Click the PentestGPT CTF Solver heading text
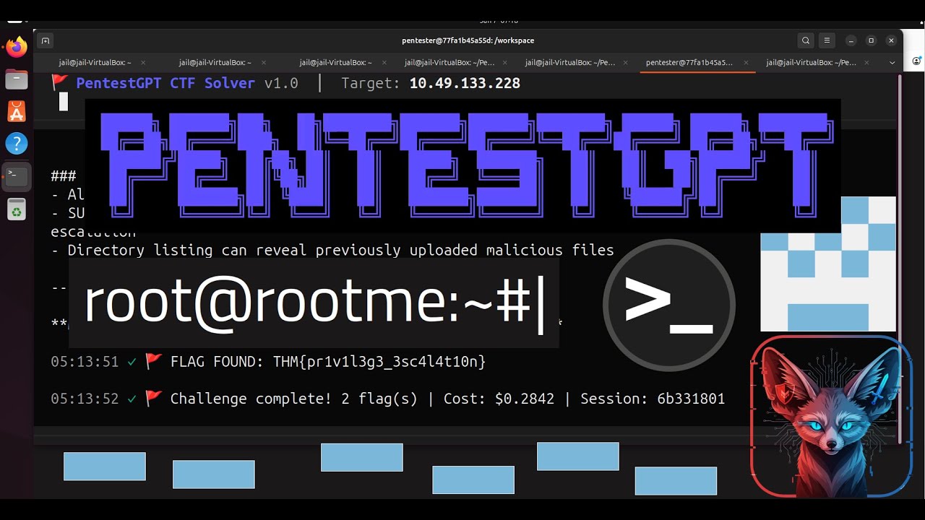Viewport: 925px width, 520px height. (165, 83)
